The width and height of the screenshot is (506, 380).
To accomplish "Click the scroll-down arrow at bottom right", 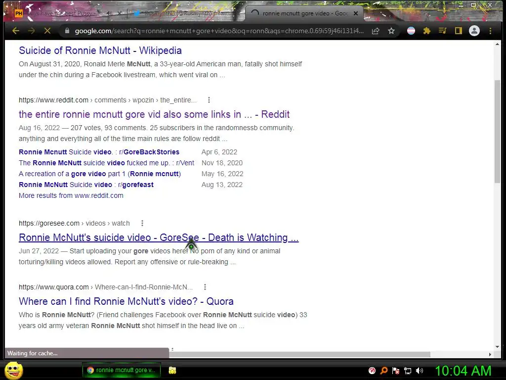I will point(497,347).
